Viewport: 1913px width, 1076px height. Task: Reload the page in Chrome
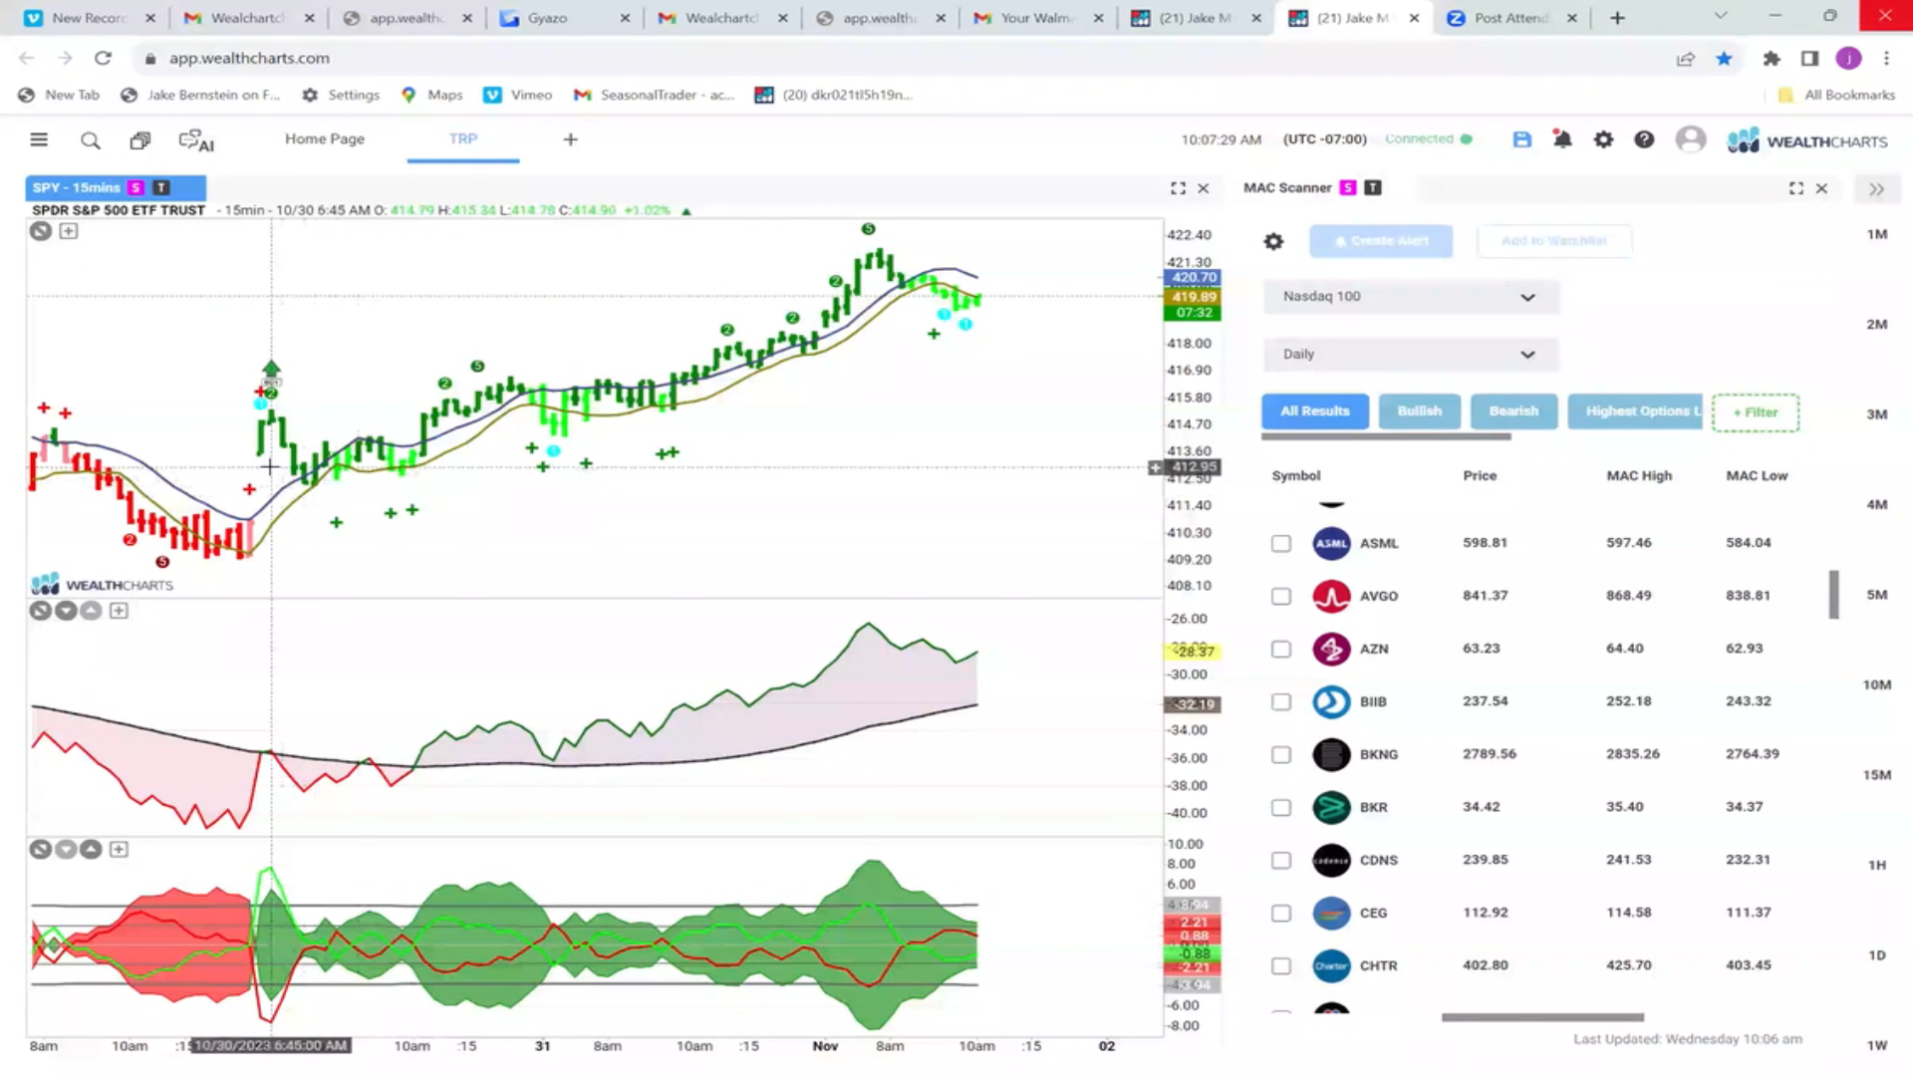pyautogui.click(x=103, y=59)
